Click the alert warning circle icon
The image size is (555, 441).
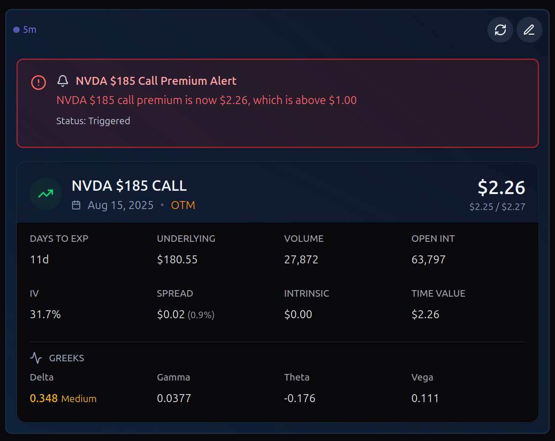pyautogui.click(x=38, y=82)
